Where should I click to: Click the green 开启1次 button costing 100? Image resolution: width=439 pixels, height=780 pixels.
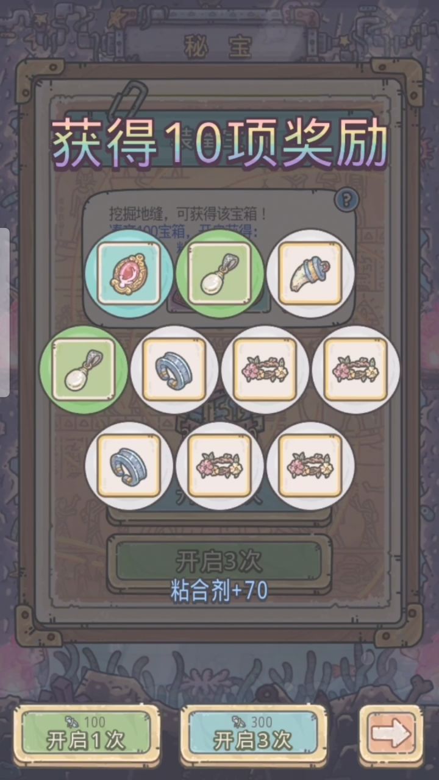coord(86,735)
